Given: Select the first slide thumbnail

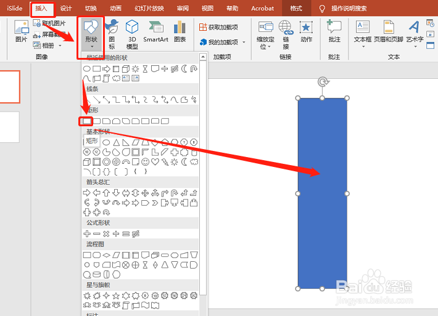Looking at the screenshot, I should point(10,87).
